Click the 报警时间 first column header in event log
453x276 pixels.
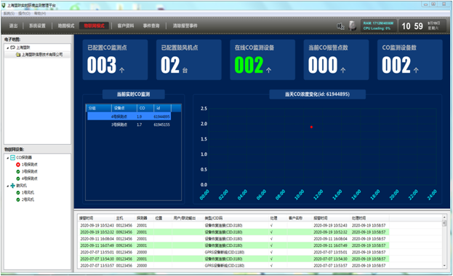(x=86, y=218)
